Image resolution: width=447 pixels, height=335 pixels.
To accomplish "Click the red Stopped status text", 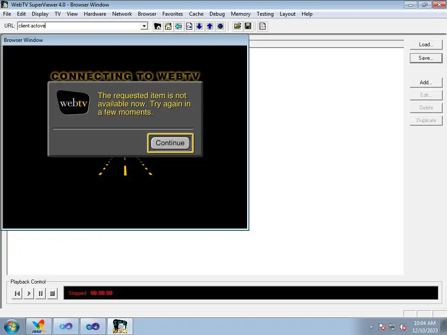I will coord(77,293).
